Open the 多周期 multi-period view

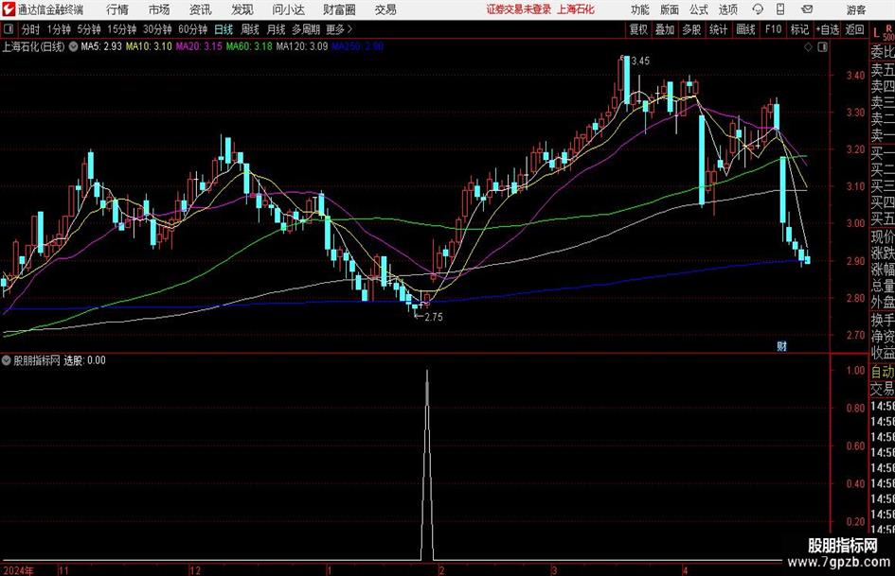306,29
